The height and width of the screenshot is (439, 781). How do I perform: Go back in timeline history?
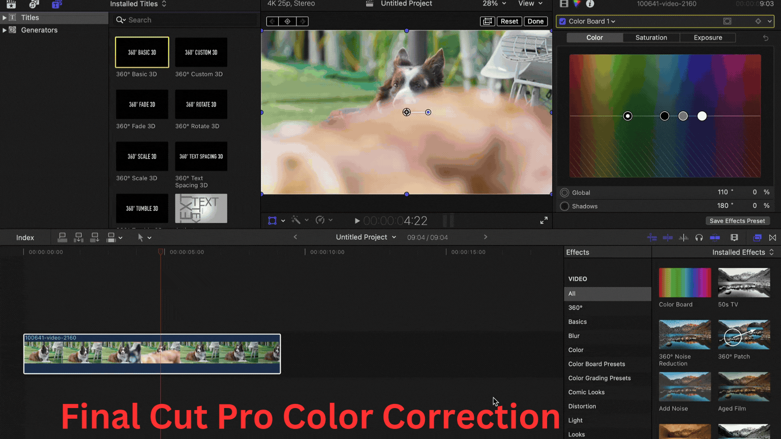pyautogui.click(x=295, y=237)
